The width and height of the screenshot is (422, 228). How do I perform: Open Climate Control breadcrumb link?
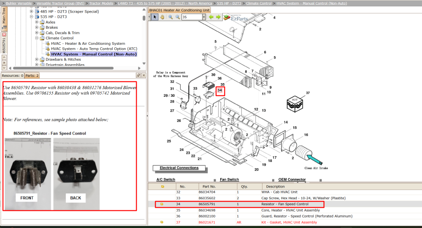(259, 3)
